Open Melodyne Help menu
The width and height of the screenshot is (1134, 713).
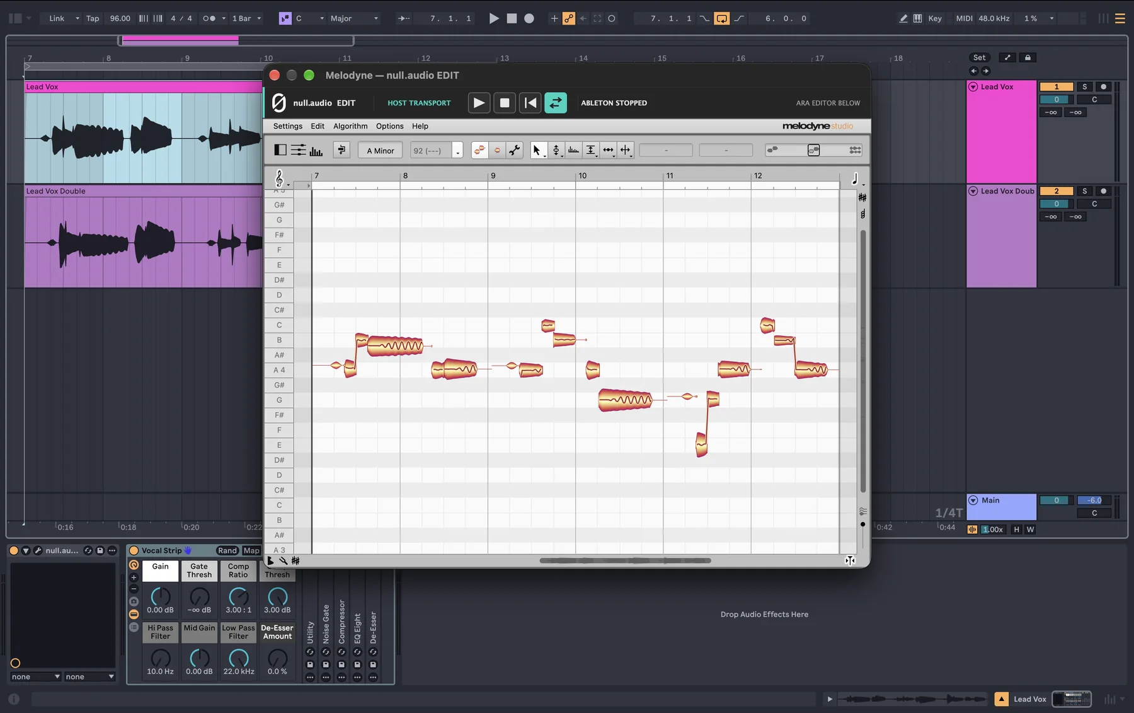(420, 126)
